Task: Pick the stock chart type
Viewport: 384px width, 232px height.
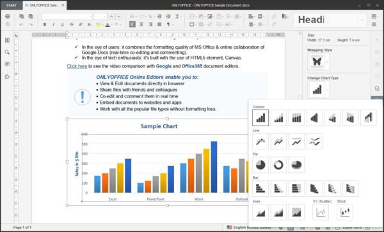Action: coord(345,212)
